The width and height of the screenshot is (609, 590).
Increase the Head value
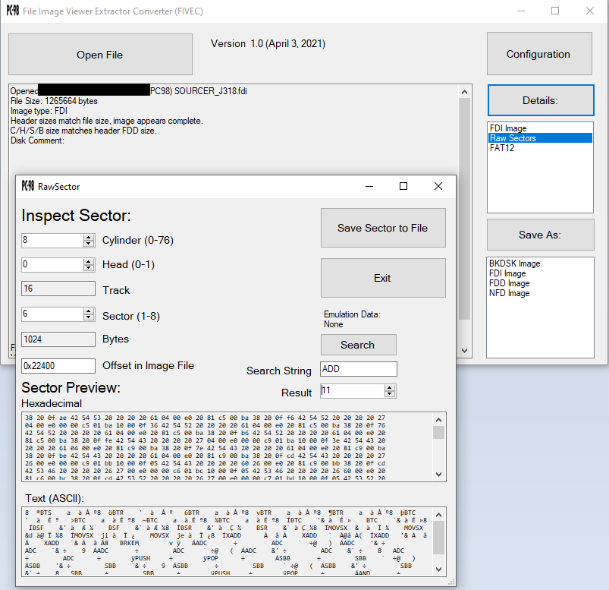89,262
